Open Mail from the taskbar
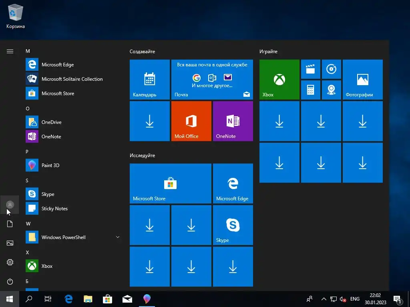This screenshot has width=410, height=307. 127,299
